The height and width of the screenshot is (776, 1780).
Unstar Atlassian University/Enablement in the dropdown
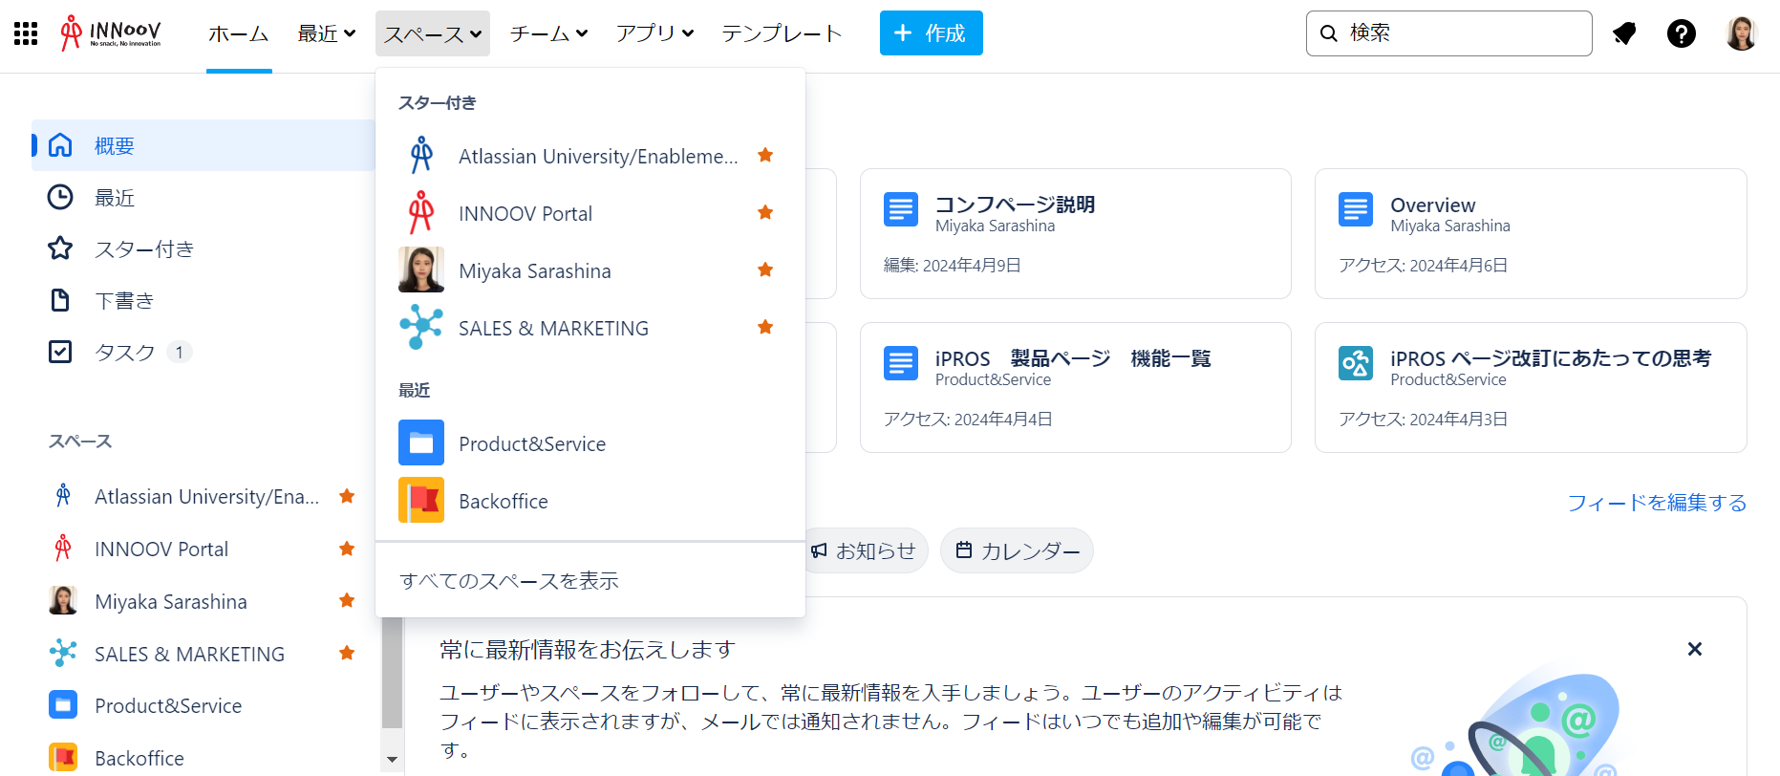765,155
